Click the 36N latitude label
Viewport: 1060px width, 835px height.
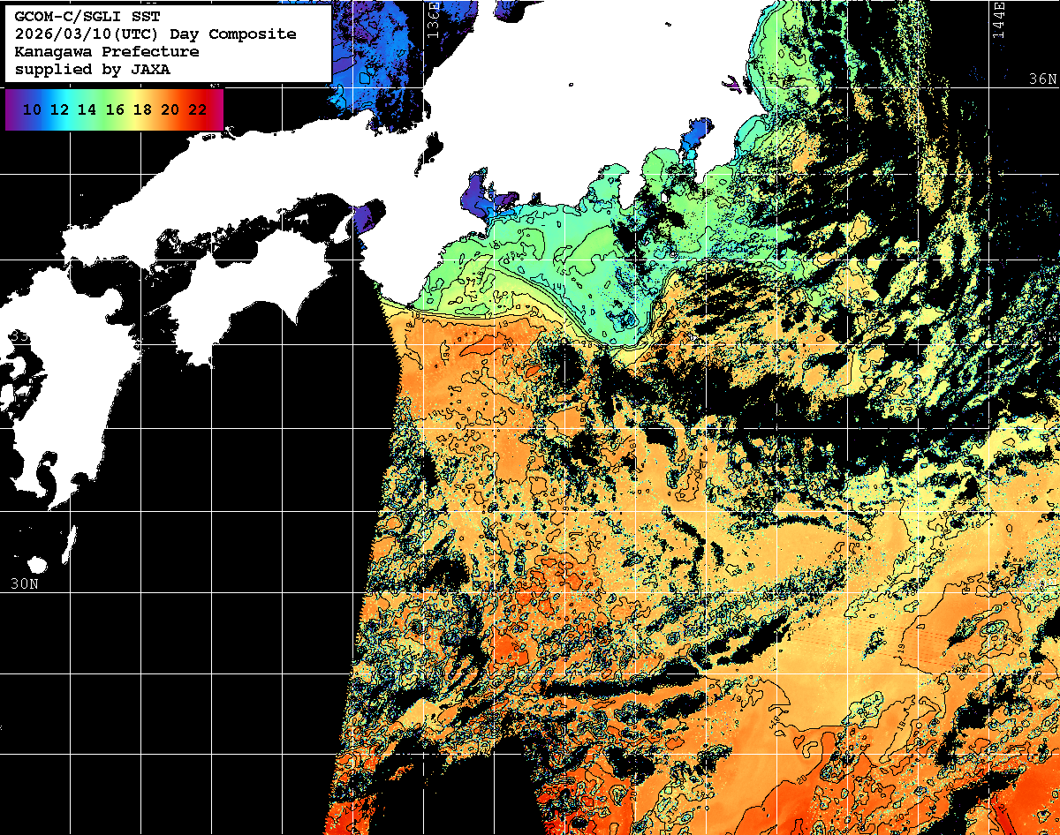point(1043,79)
